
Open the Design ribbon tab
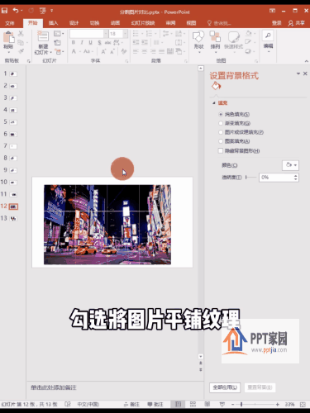74,23
